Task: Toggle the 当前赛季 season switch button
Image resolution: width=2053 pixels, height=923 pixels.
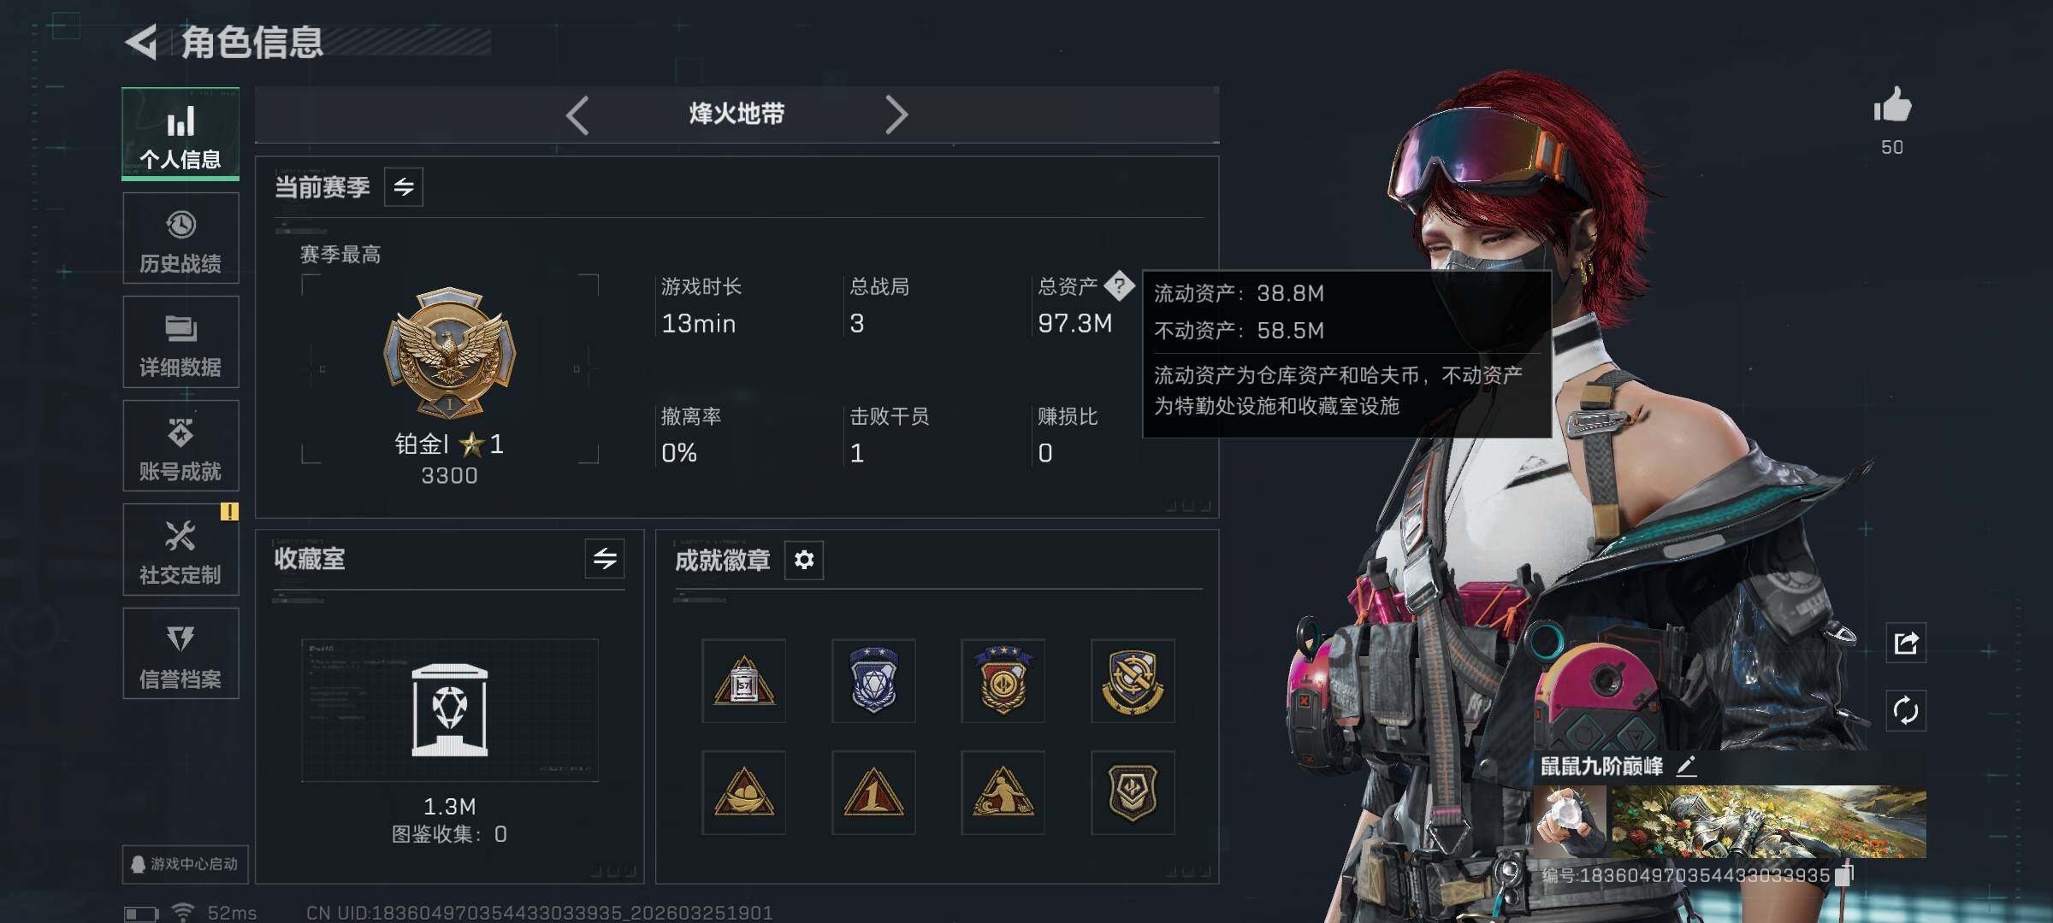Action: (x=404, y=186)
